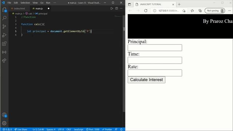The height and width of the screenshot is (131, 233).
Task: Run code with the play button
Action: 112,8
